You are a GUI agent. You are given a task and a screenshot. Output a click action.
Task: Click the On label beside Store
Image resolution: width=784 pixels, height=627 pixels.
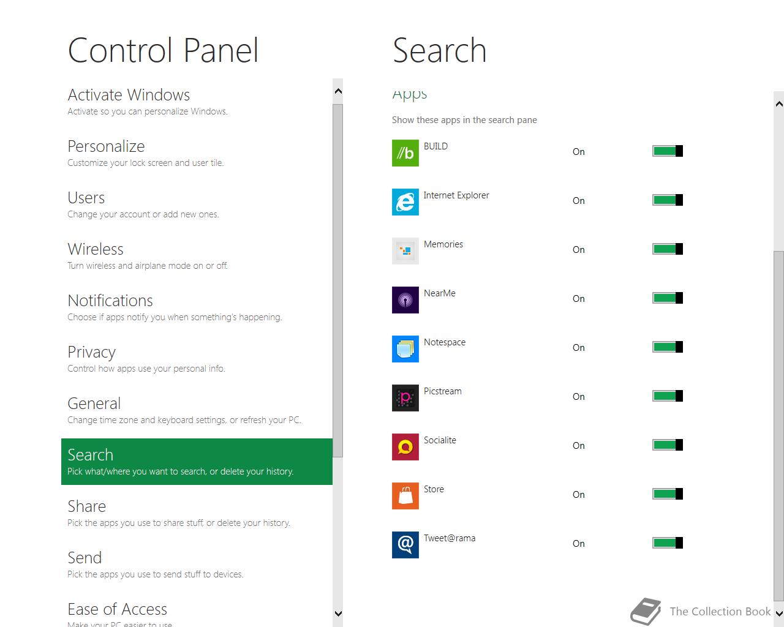point(579,495)
